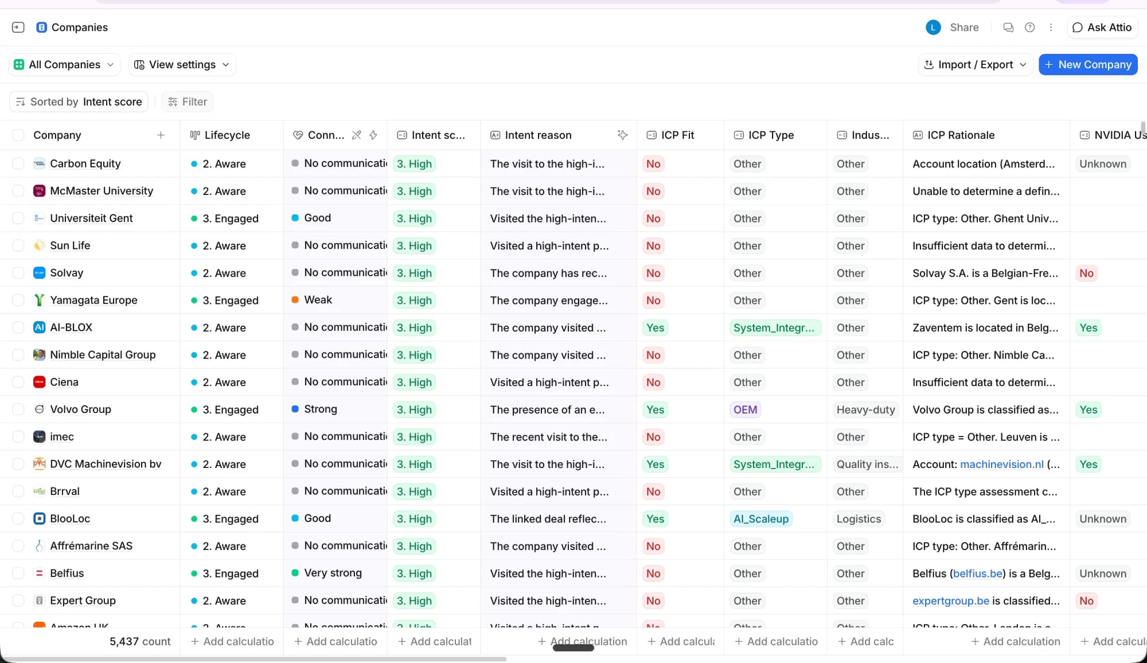Click the imec logo icon
The image size is (1147, 663).
(39, 436)
